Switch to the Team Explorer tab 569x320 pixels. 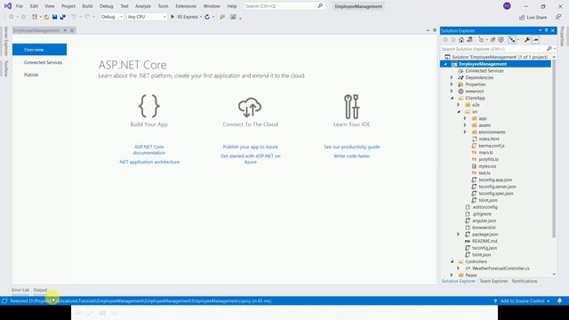pyautogui.click(x=493, y=281)
